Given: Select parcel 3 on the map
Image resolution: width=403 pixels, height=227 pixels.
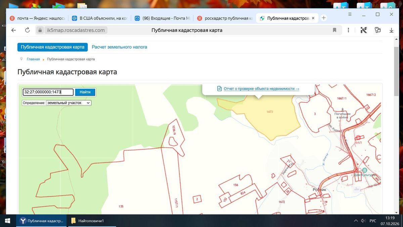Looking at the screenshot, I should pyautogui.click(x=315, y=114).
